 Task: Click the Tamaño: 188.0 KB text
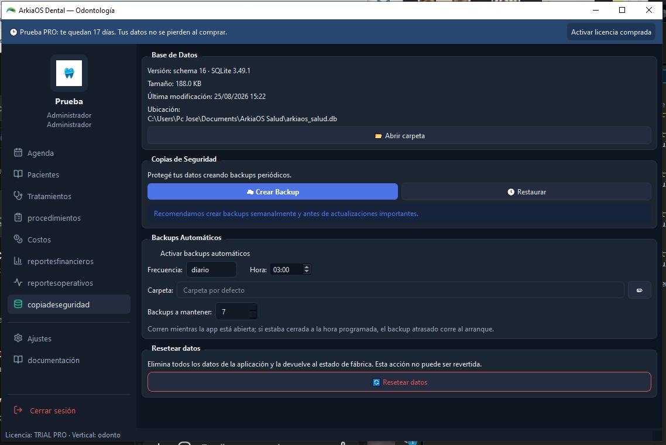point(174,83)
